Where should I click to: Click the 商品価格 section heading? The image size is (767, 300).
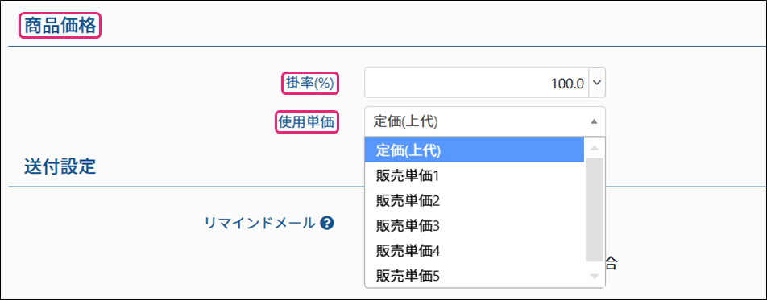tap(60, 26)
